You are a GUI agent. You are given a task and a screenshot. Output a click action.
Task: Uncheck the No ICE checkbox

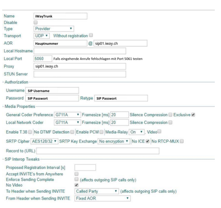point(148,141)
